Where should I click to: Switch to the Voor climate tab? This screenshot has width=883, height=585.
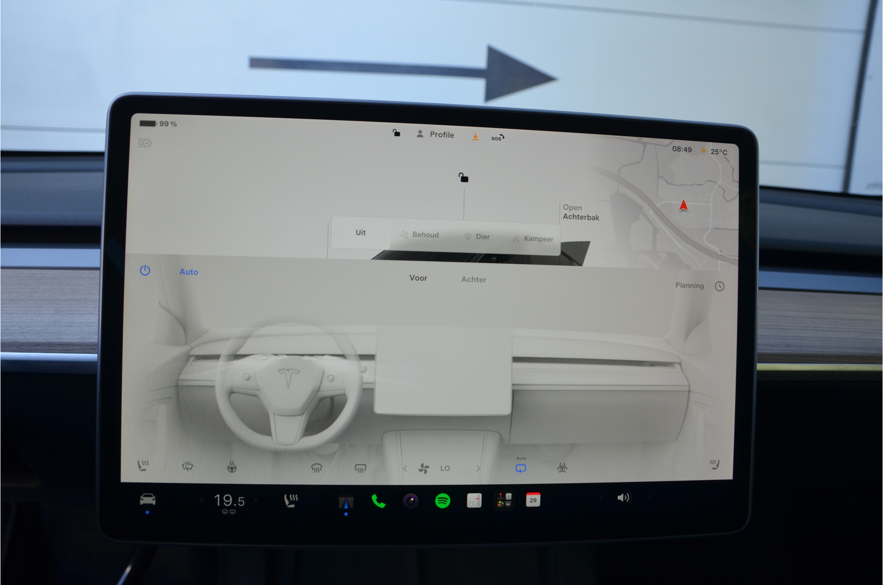click(419, 278)
